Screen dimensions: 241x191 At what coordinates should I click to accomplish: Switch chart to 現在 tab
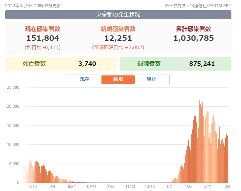click(x=85, y=79)
